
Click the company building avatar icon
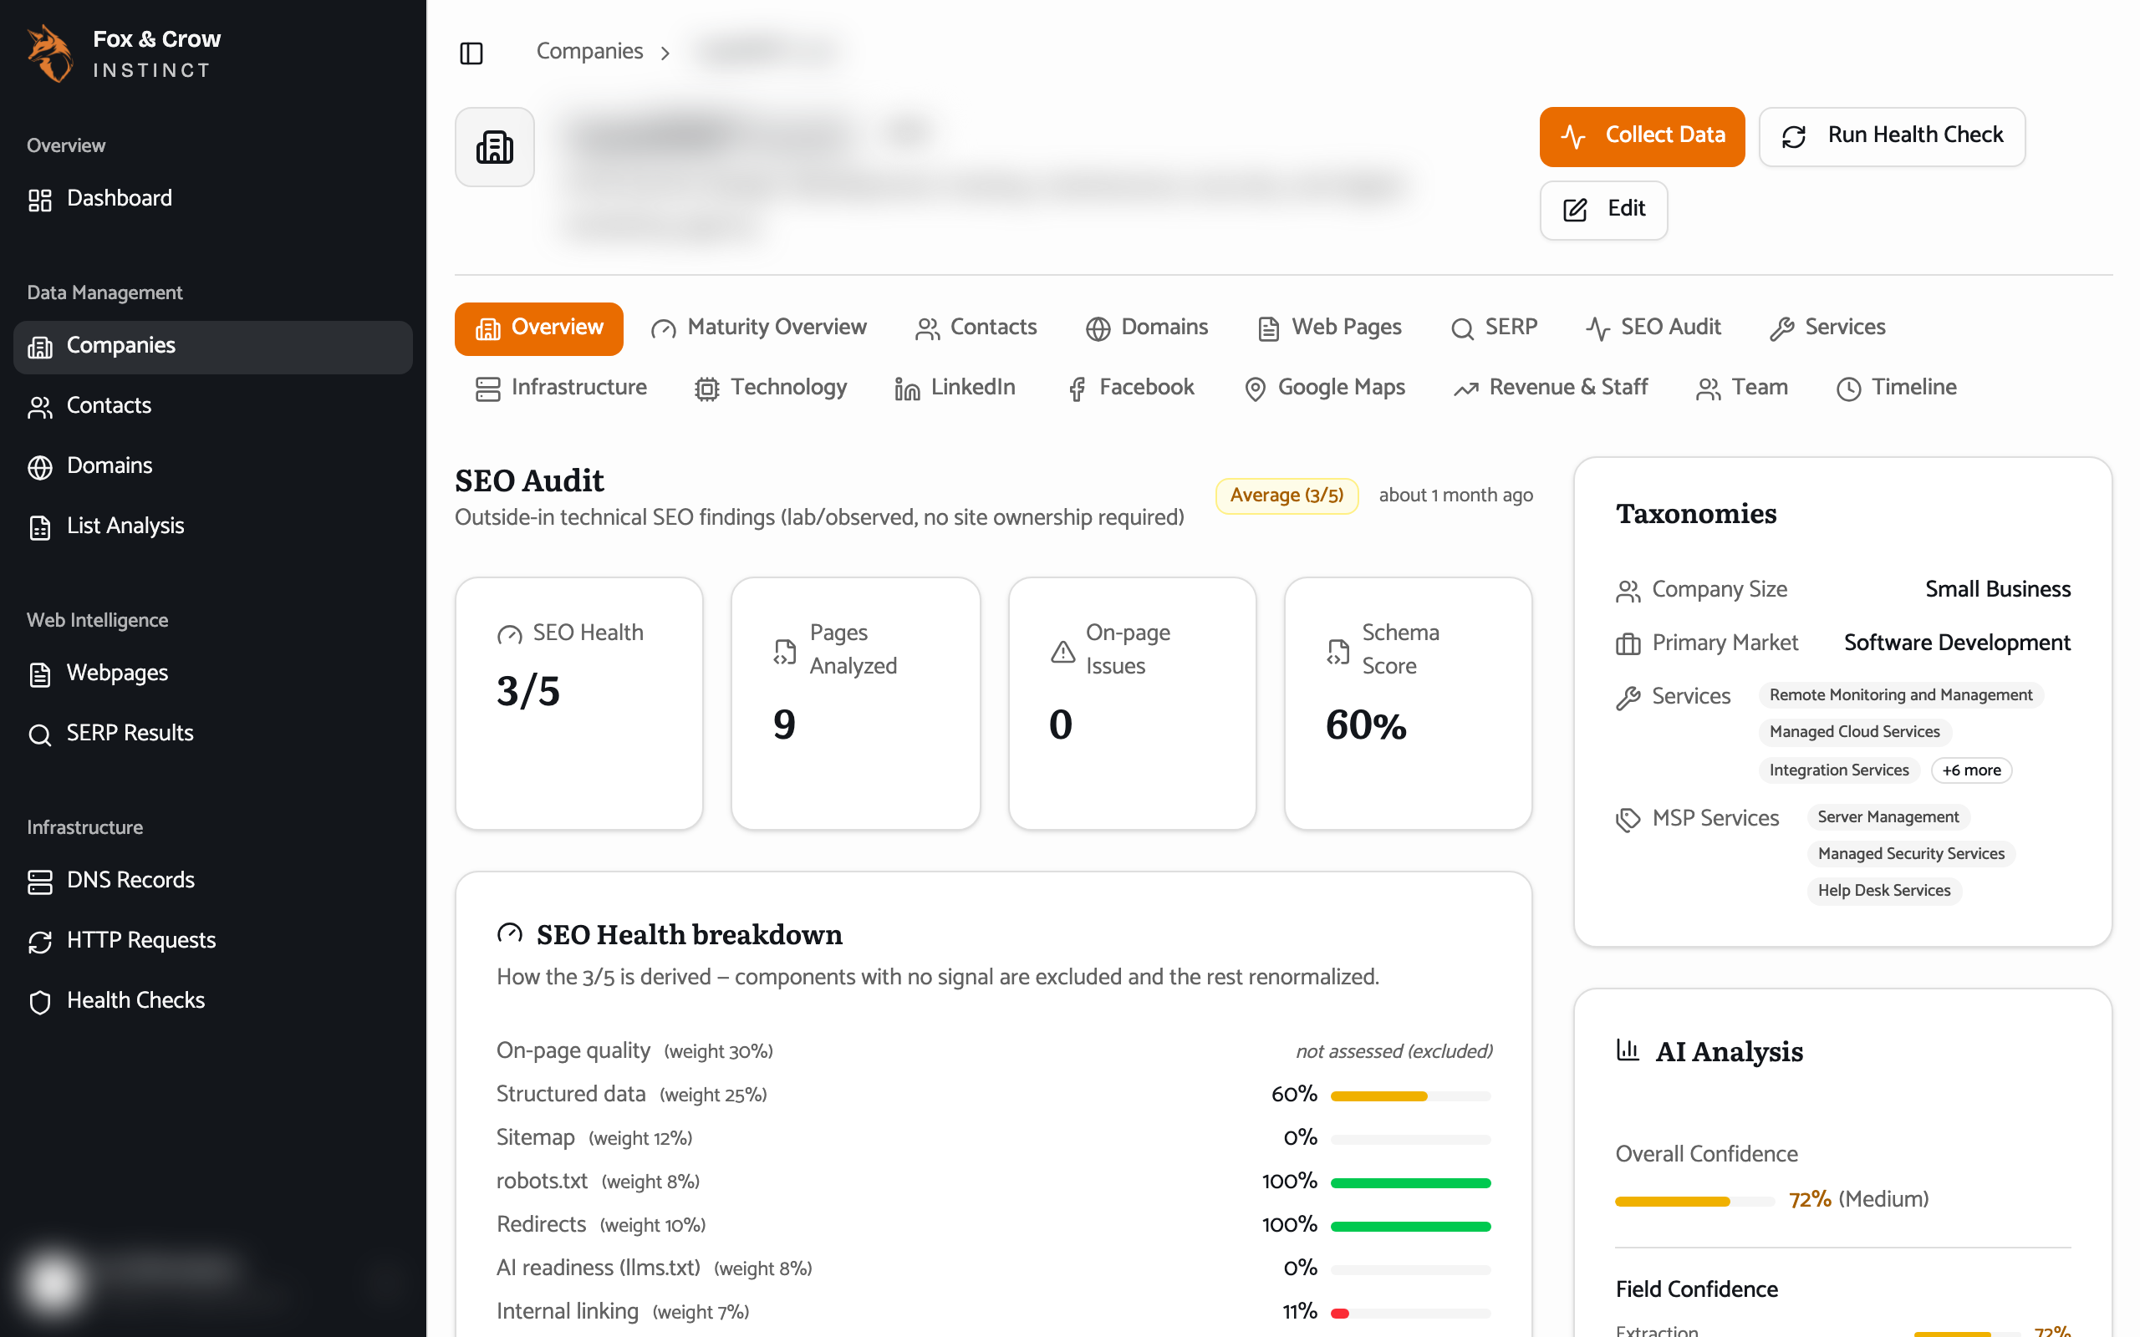494,147
